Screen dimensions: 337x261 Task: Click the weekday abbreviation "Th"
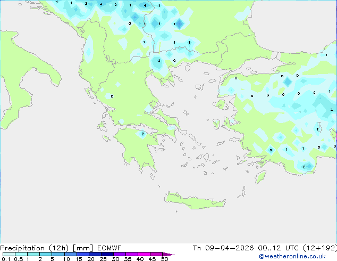(x=197, y=248)
